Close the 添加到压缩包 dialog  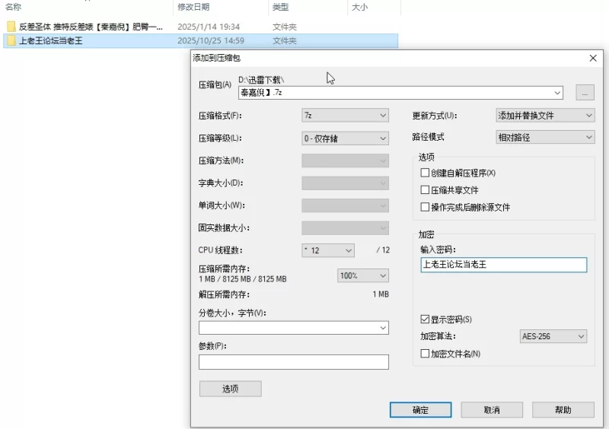click(593, 59)
